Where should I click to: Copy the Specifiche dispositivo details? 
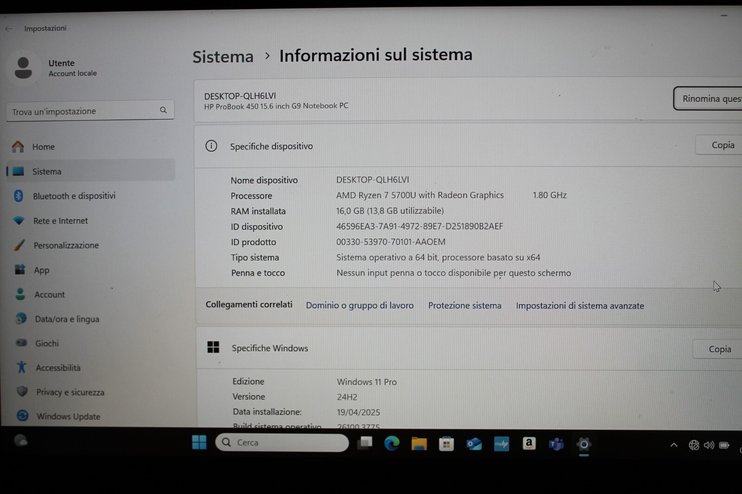tap(720, 145)
